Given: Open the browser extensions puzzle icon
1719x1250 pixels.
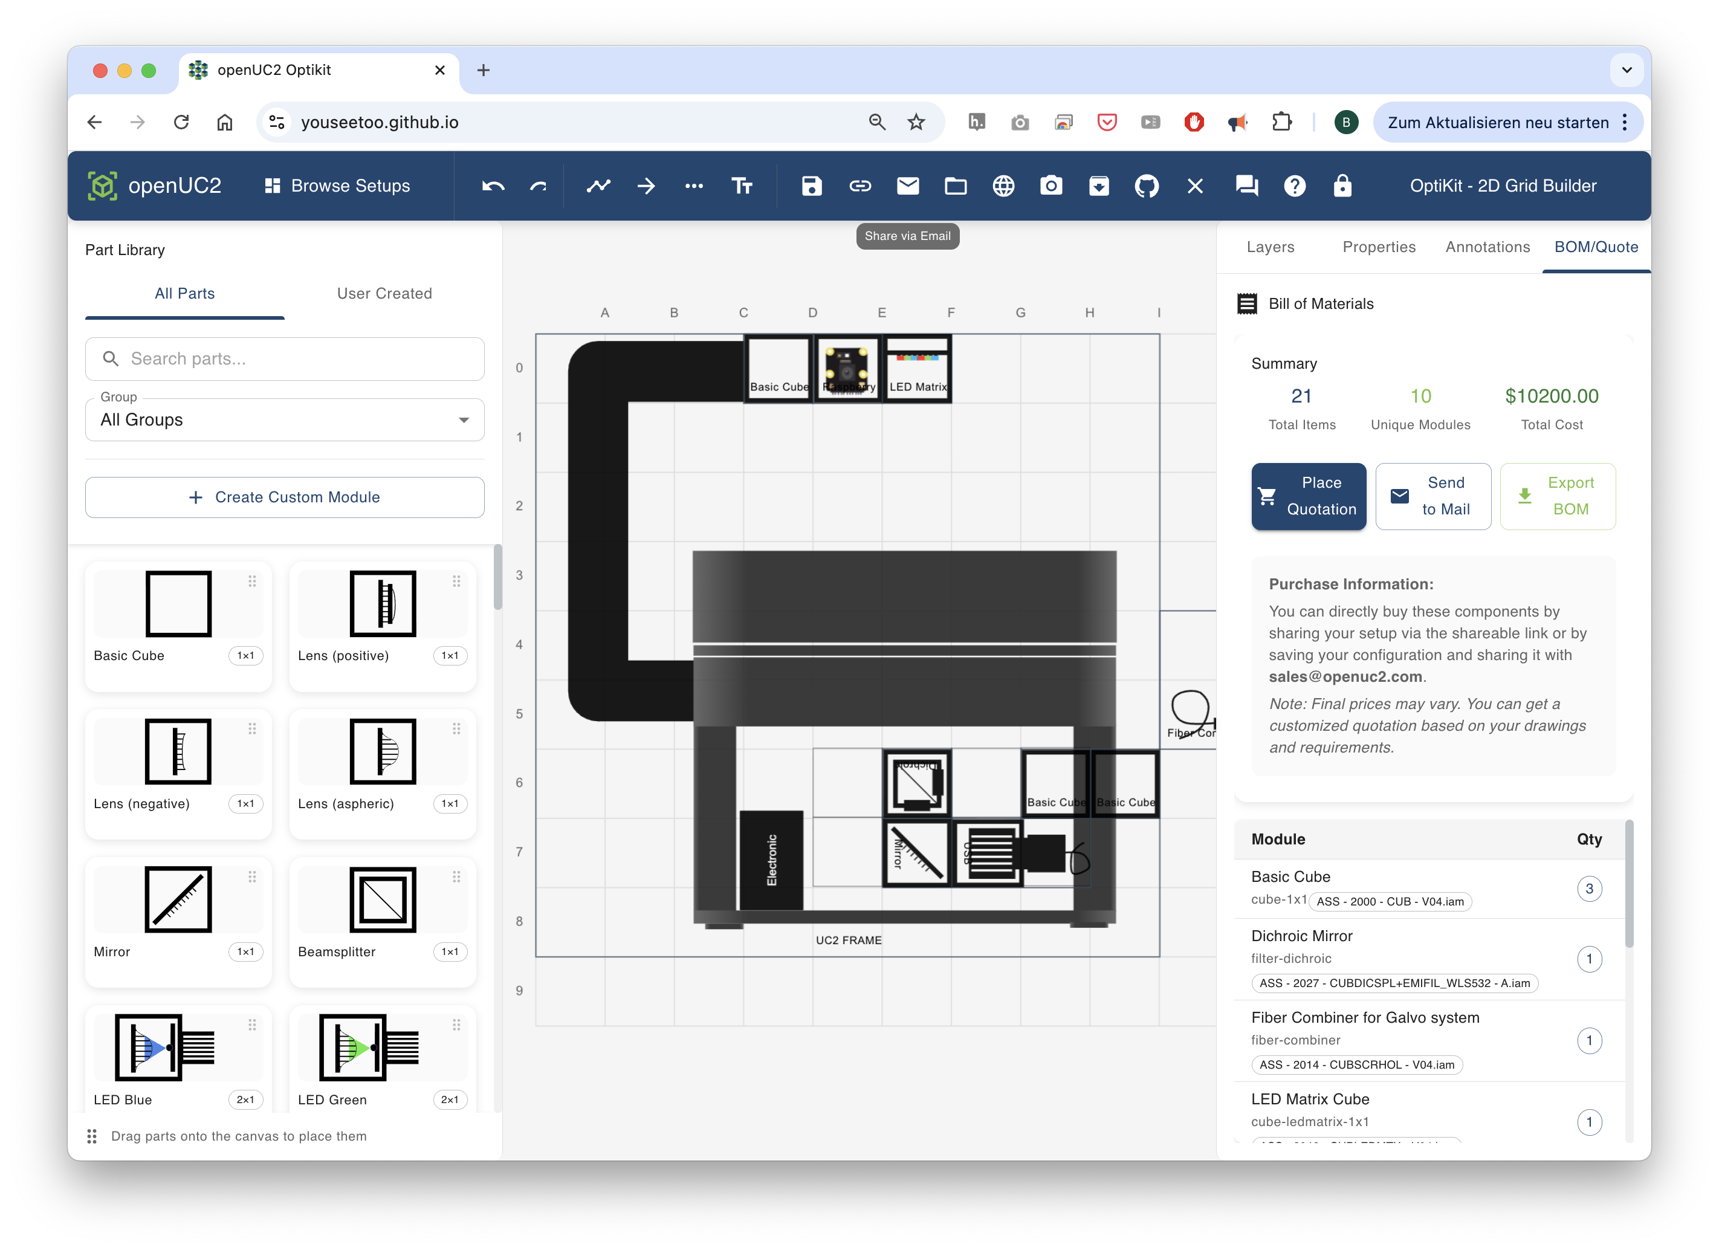Looking at the screenshot, I should tap(1281, 122).
